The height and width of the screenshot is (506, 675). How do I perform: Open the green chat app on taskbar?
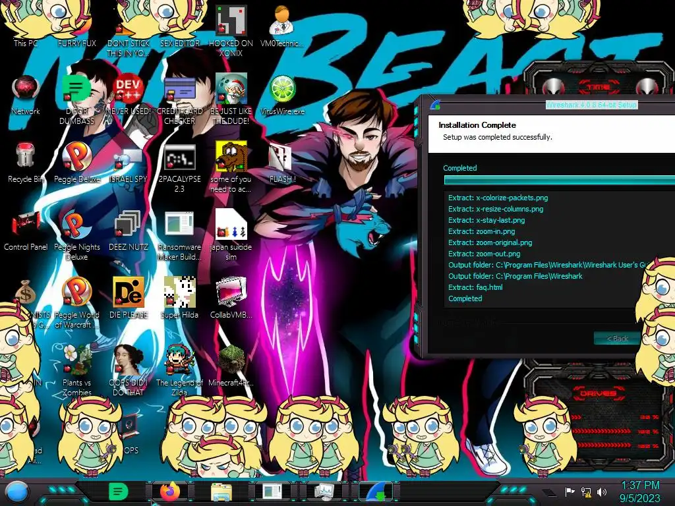[x=119, y=492]
